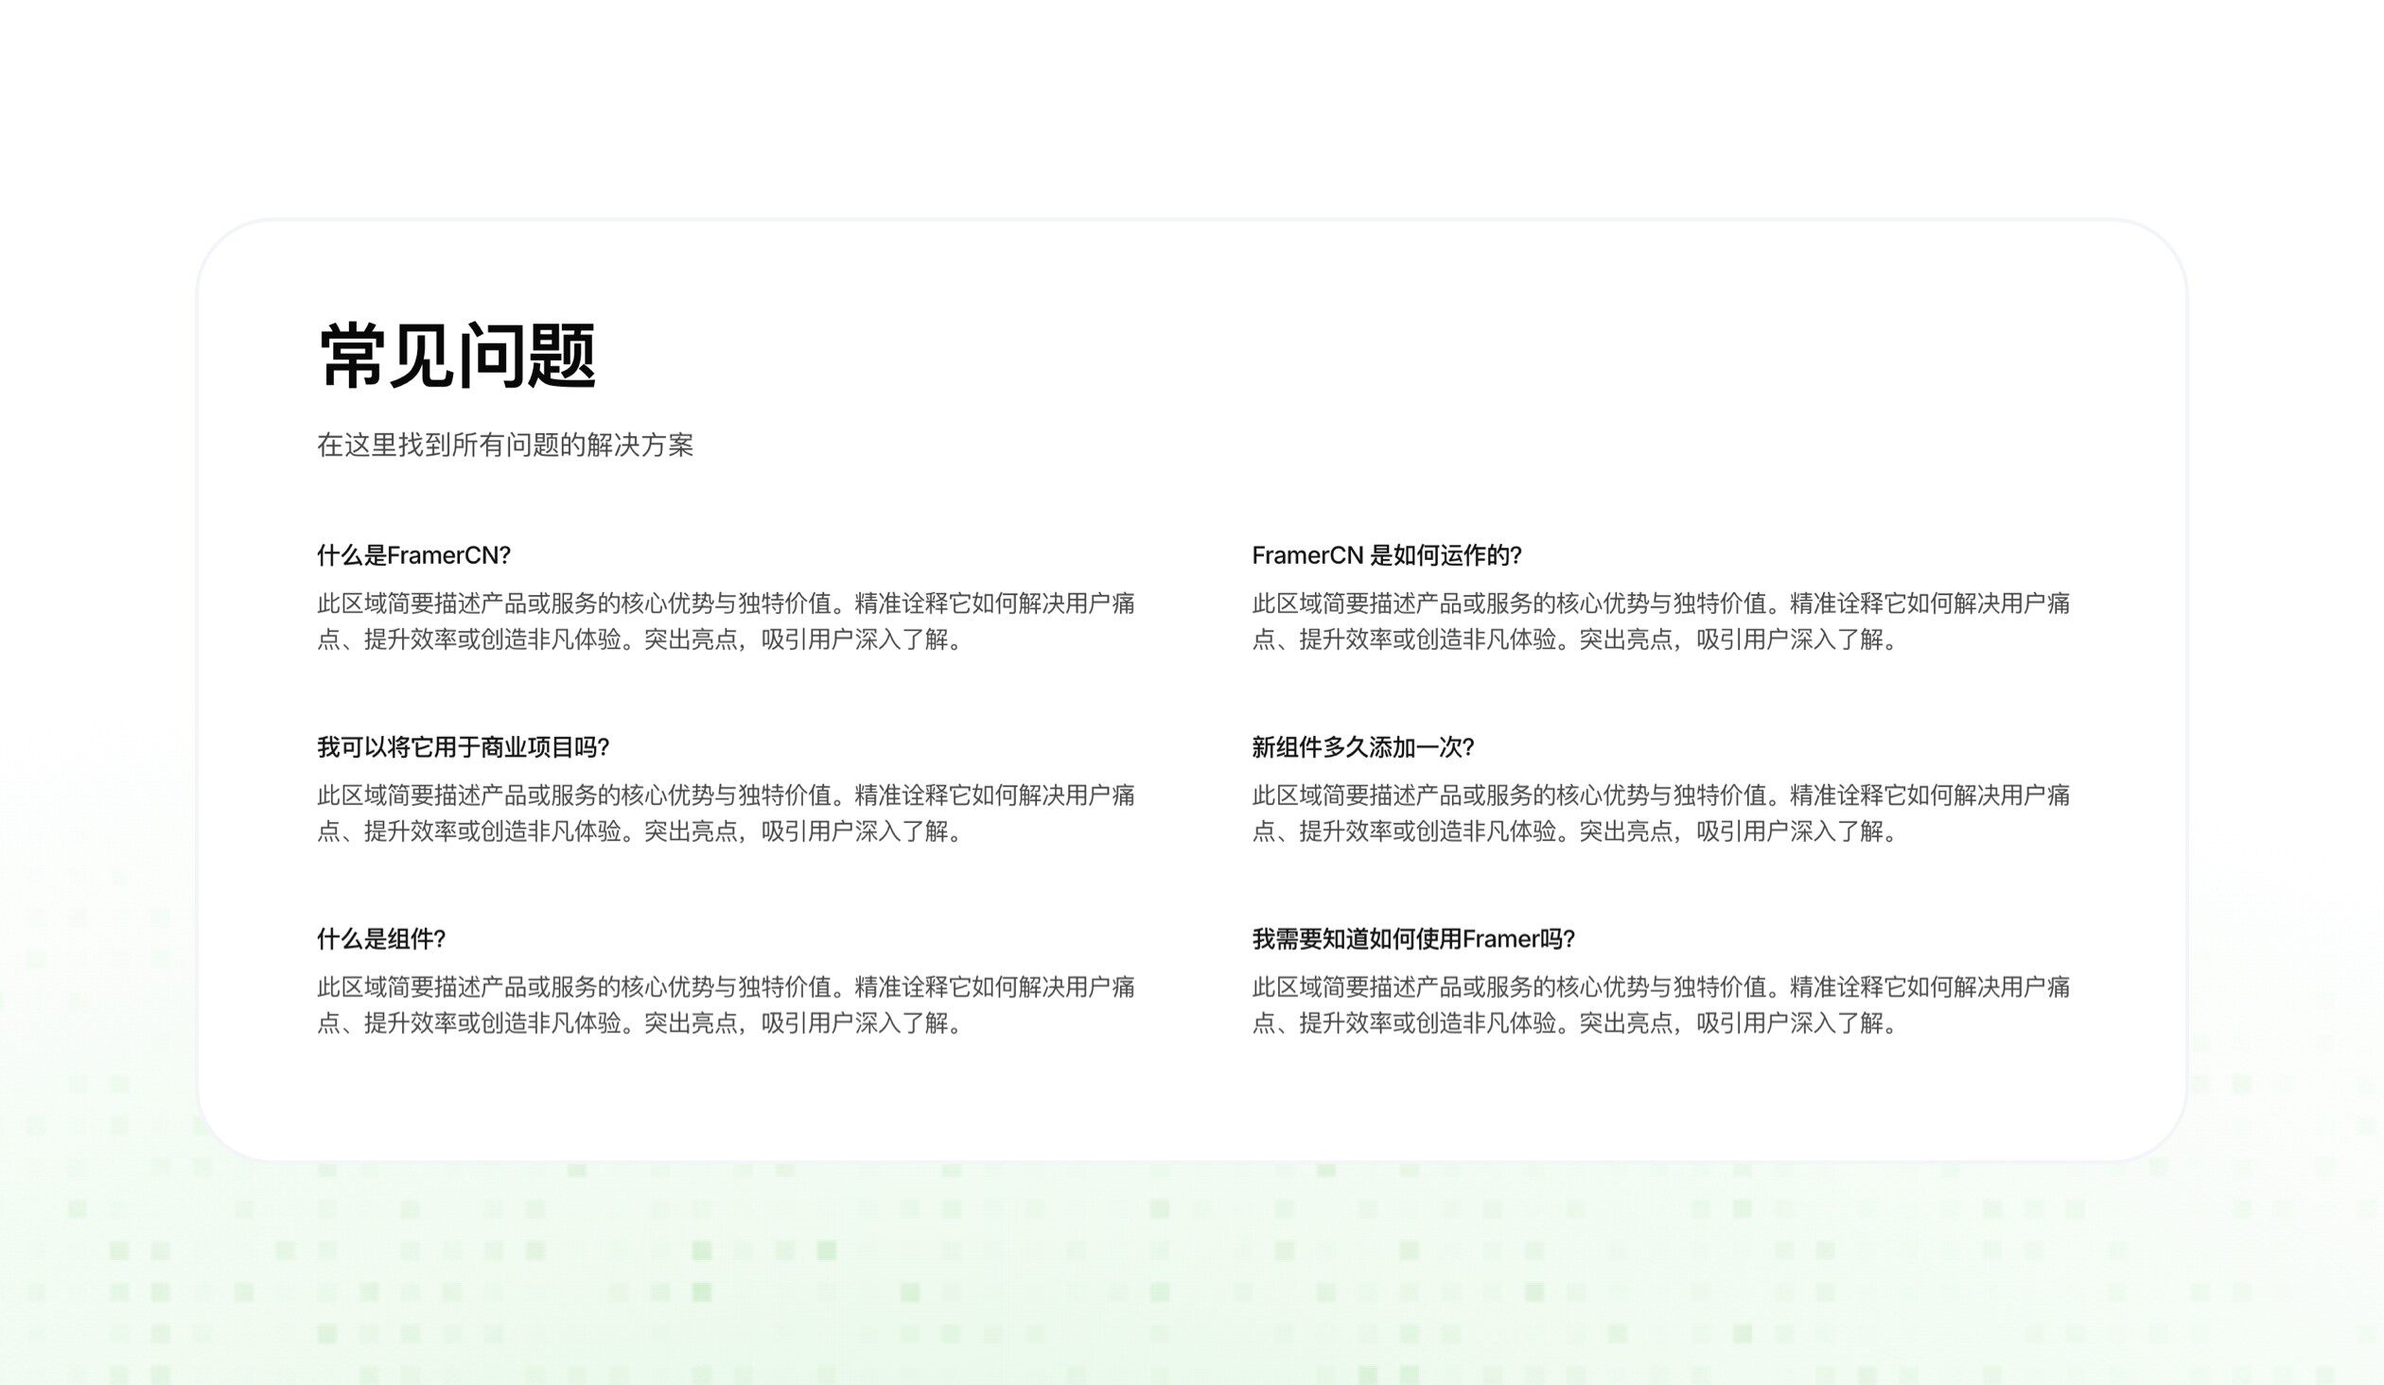Click the question 我可以将它用于商业项目吗?
The height and width of the screenshot is (1385, 2384).
coord(463,747)
